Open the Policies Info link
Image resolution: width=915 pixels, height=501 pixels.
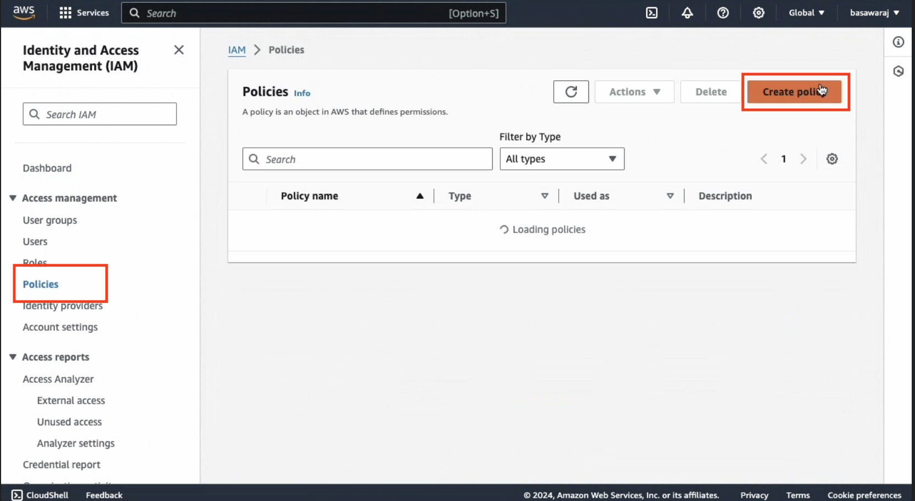coord(302,93)
